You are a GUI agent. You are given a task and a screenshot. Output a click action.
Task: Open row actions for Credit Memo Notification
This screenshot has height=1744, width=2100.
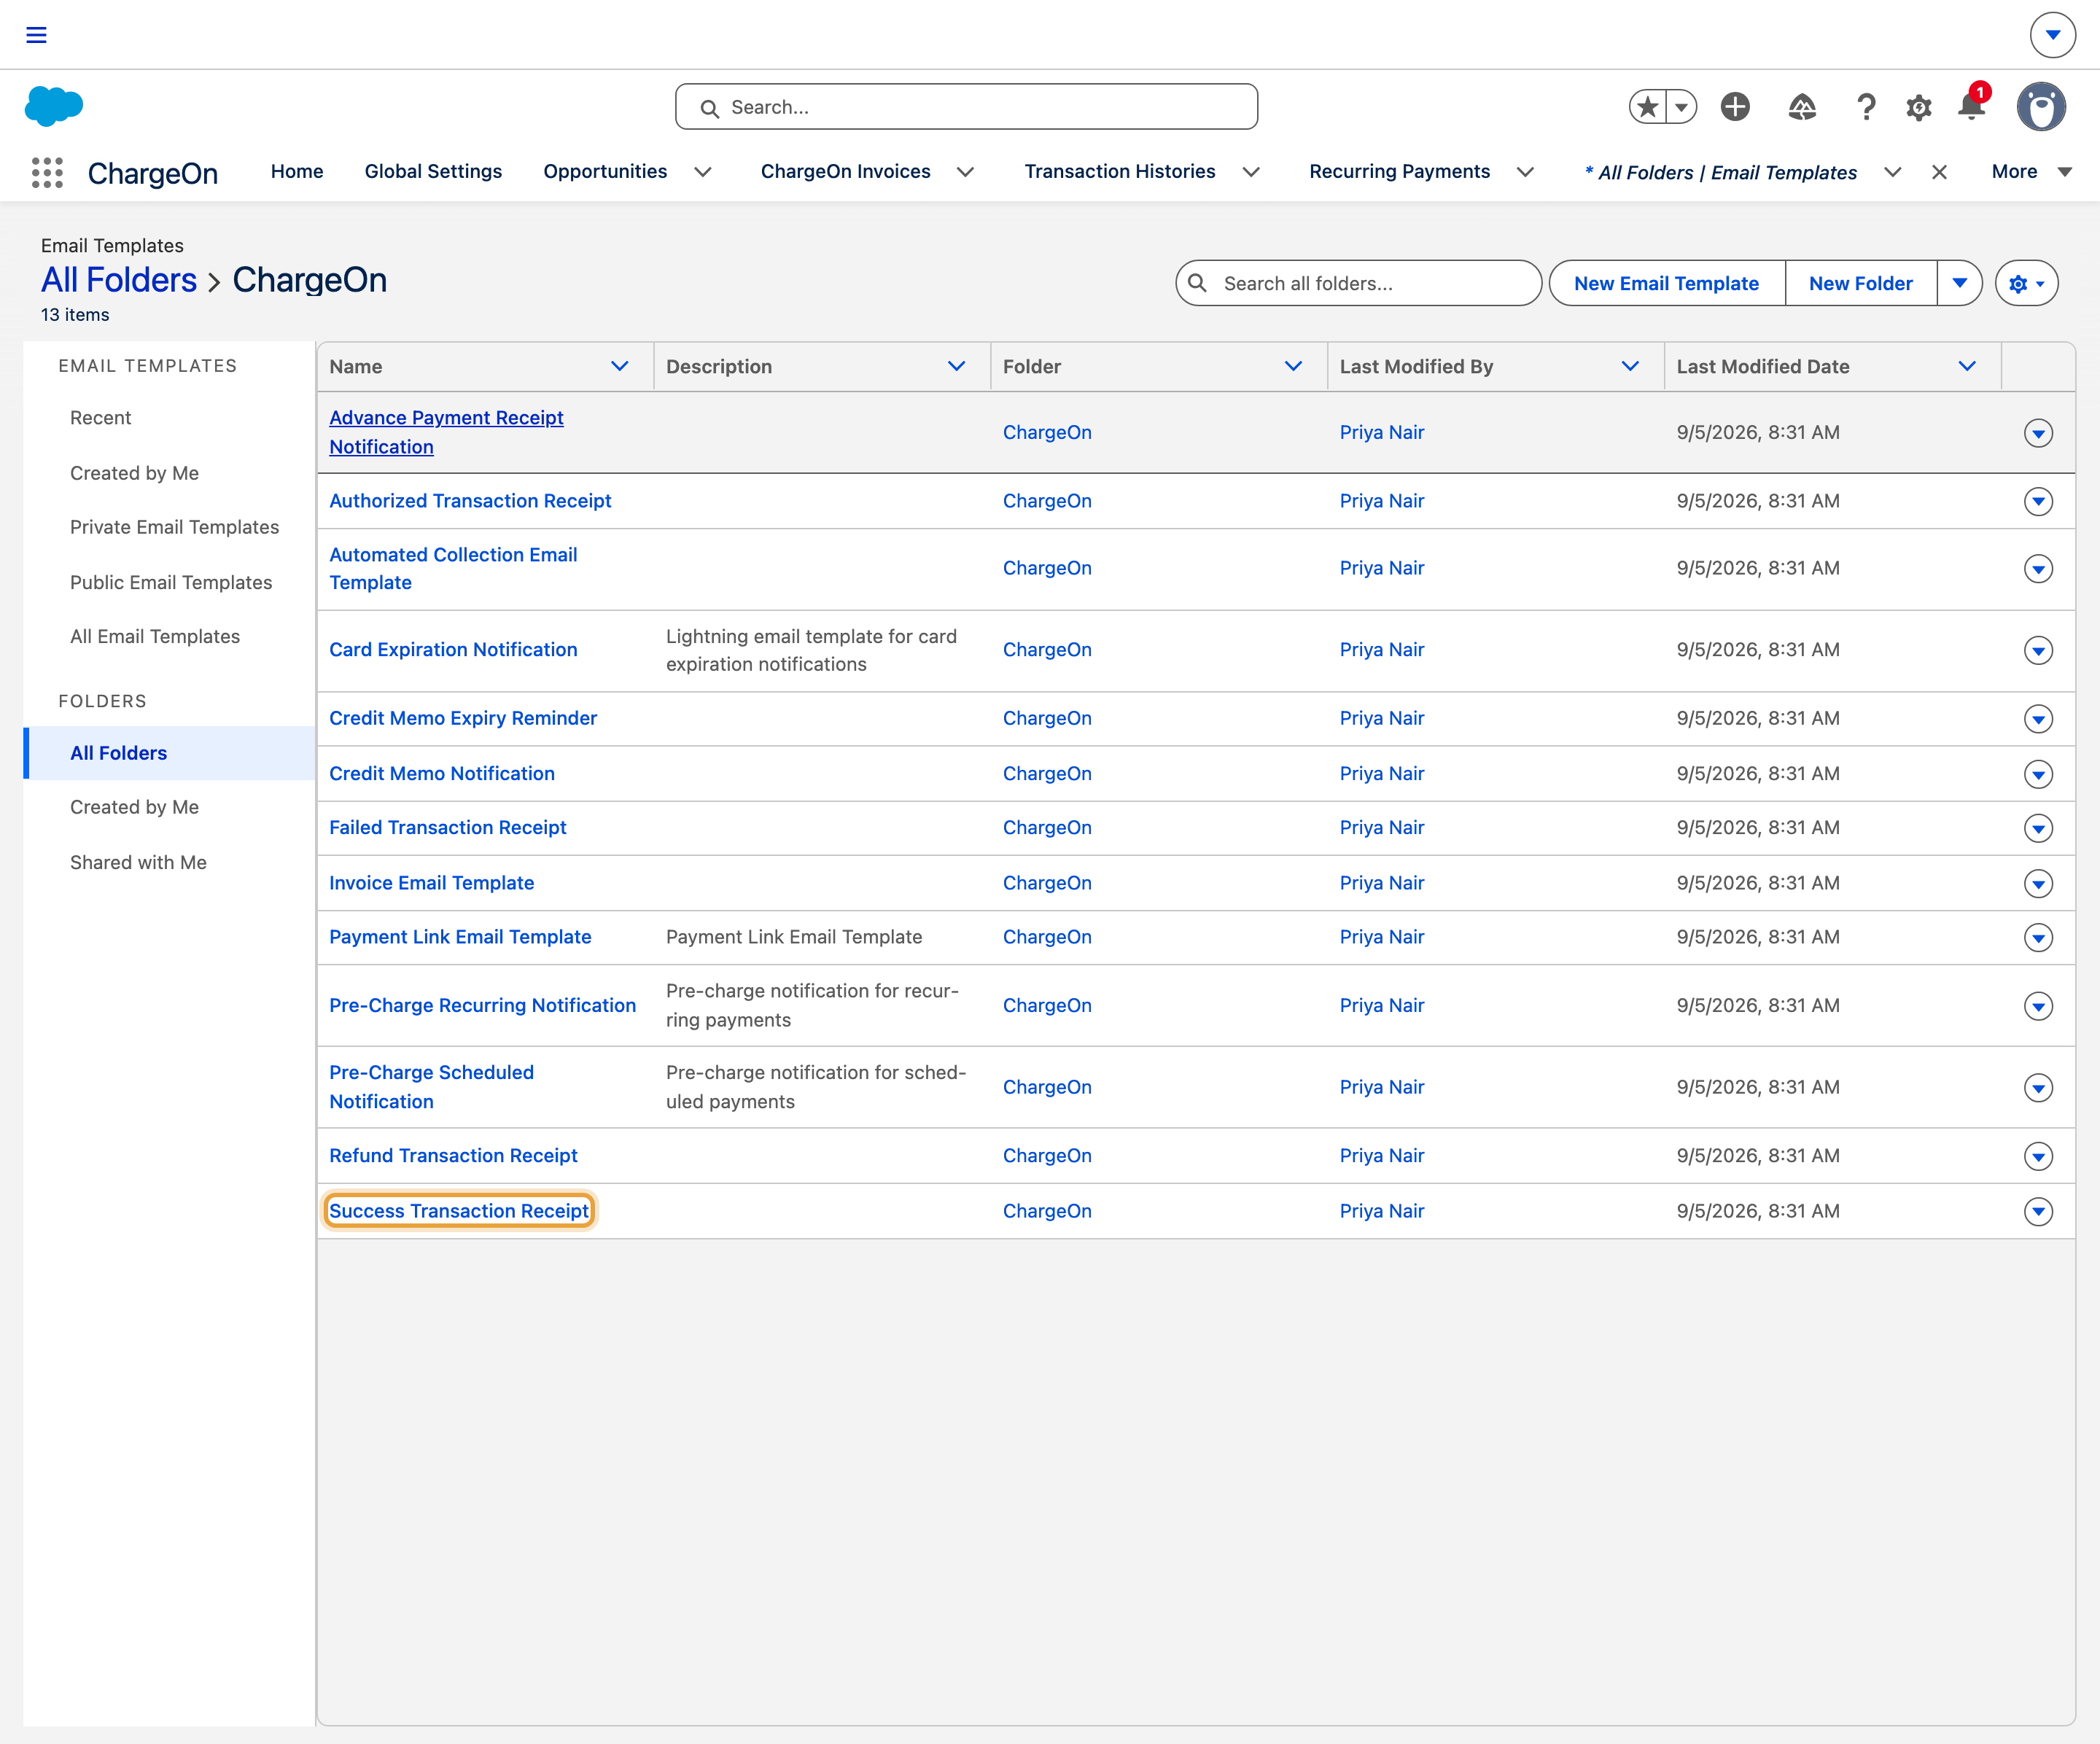click(2038, 774)
